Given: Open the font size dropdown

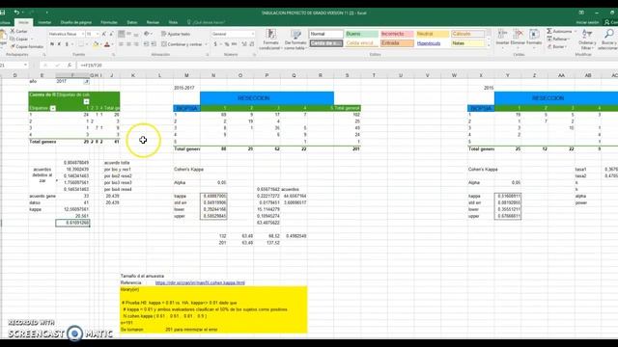Looking at the screenshot, I should (98, 35).
